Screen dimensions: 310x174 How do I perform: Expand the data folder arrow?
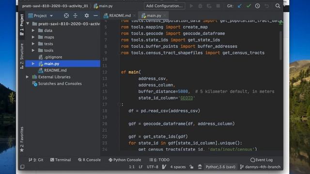pyautogui.click(x=33, y=30)
